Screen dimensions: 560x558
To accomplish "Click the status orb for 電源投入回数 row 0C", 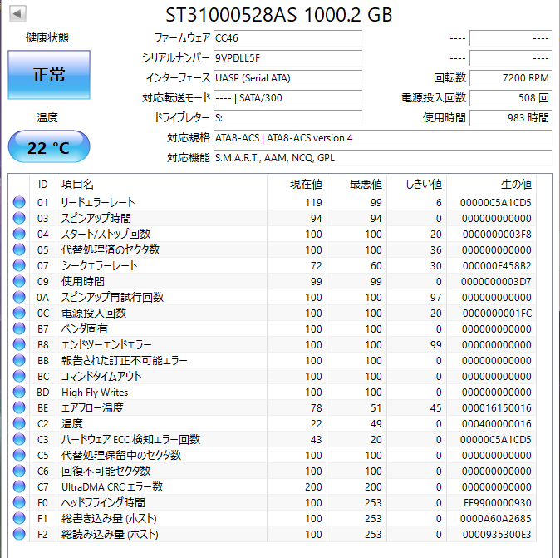I will 19,313.
